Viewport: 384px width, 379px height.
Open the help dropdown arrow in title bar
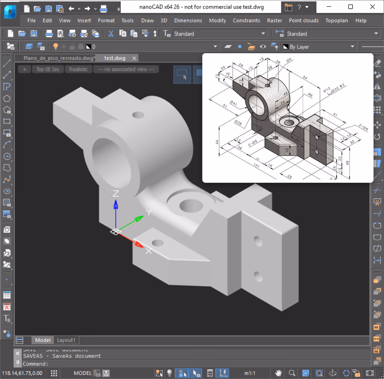307,7
